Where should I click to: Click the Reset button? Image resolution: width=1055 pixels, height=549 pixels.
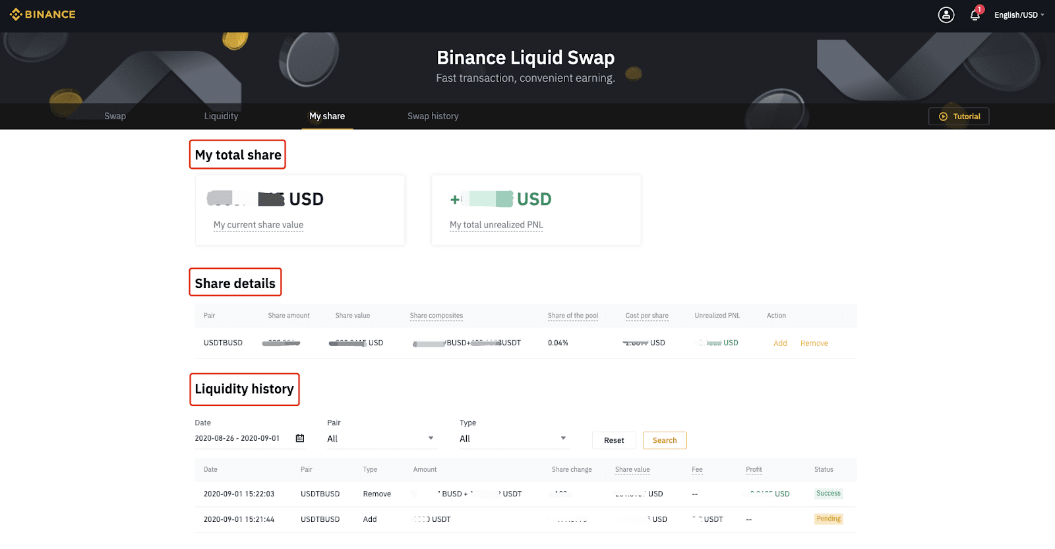614,440
